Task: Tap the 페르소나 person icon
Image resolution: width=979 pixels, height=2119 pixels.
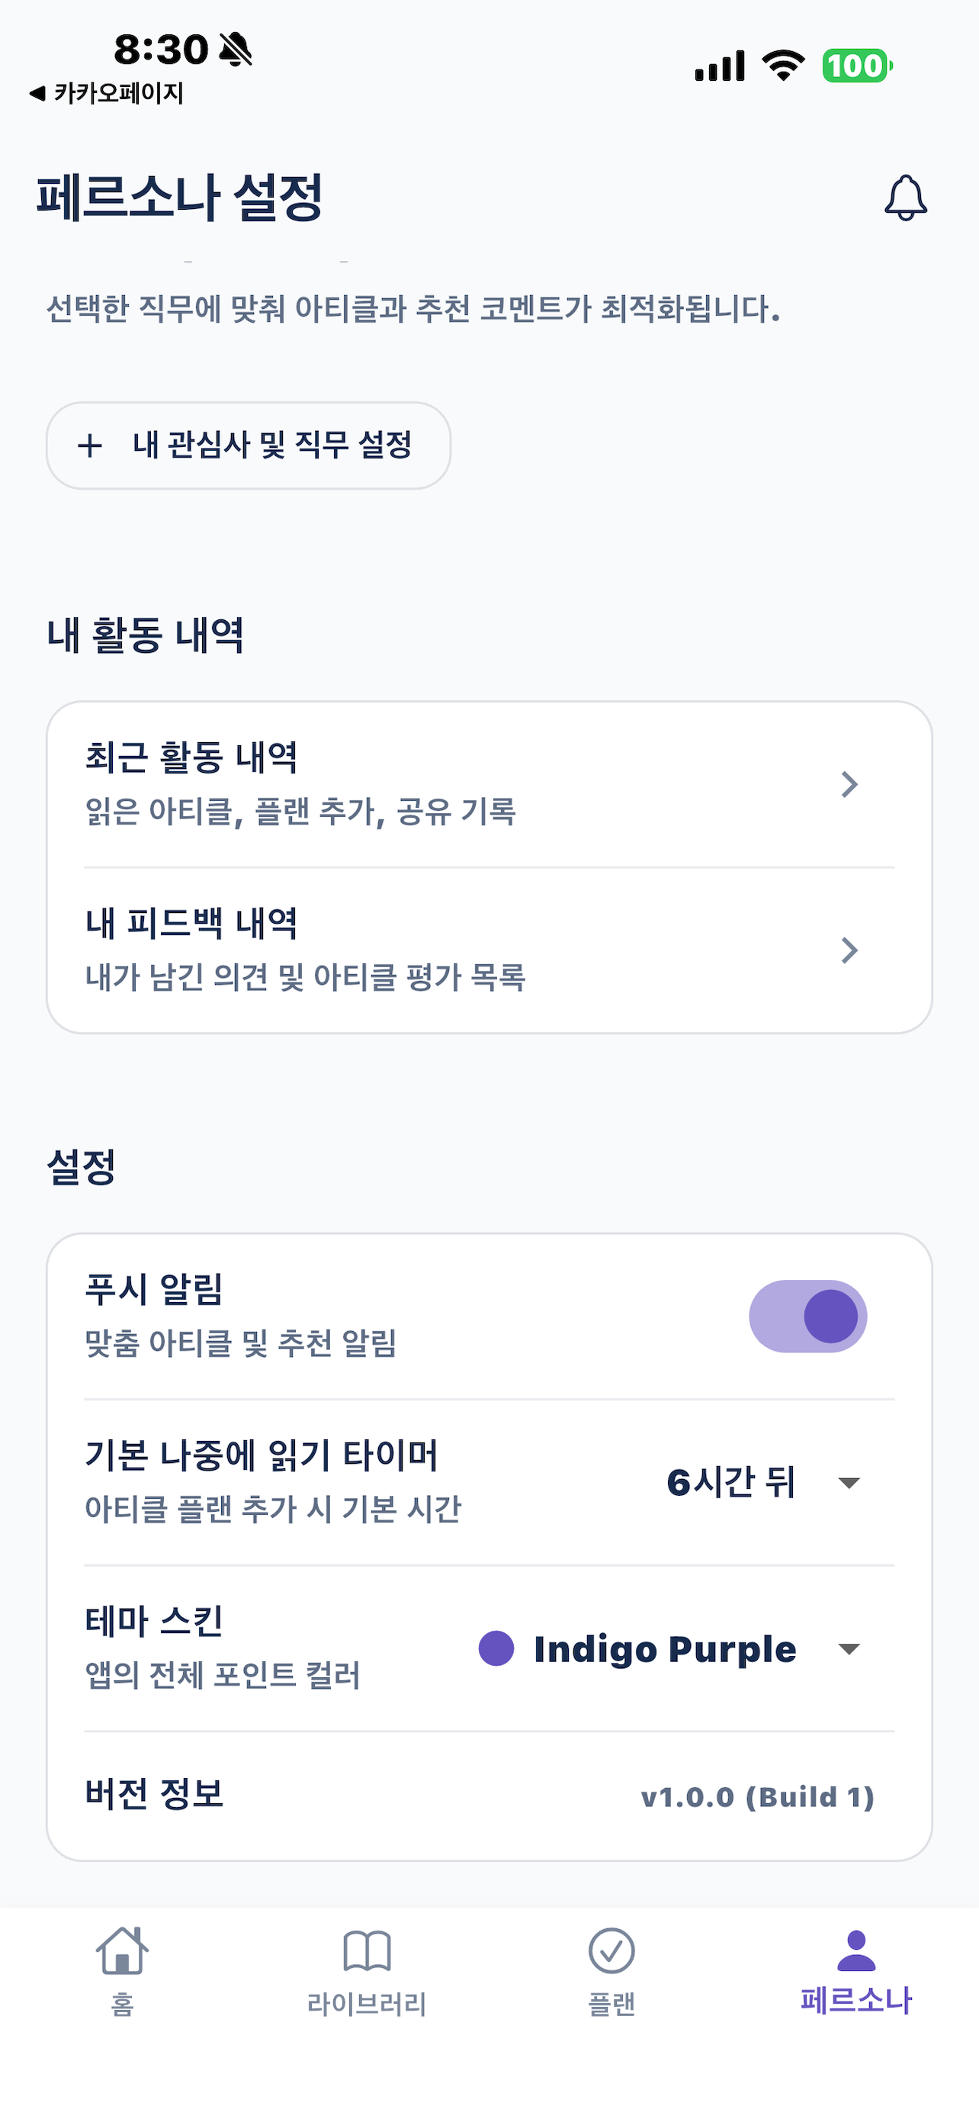Action: [855, 1950]
